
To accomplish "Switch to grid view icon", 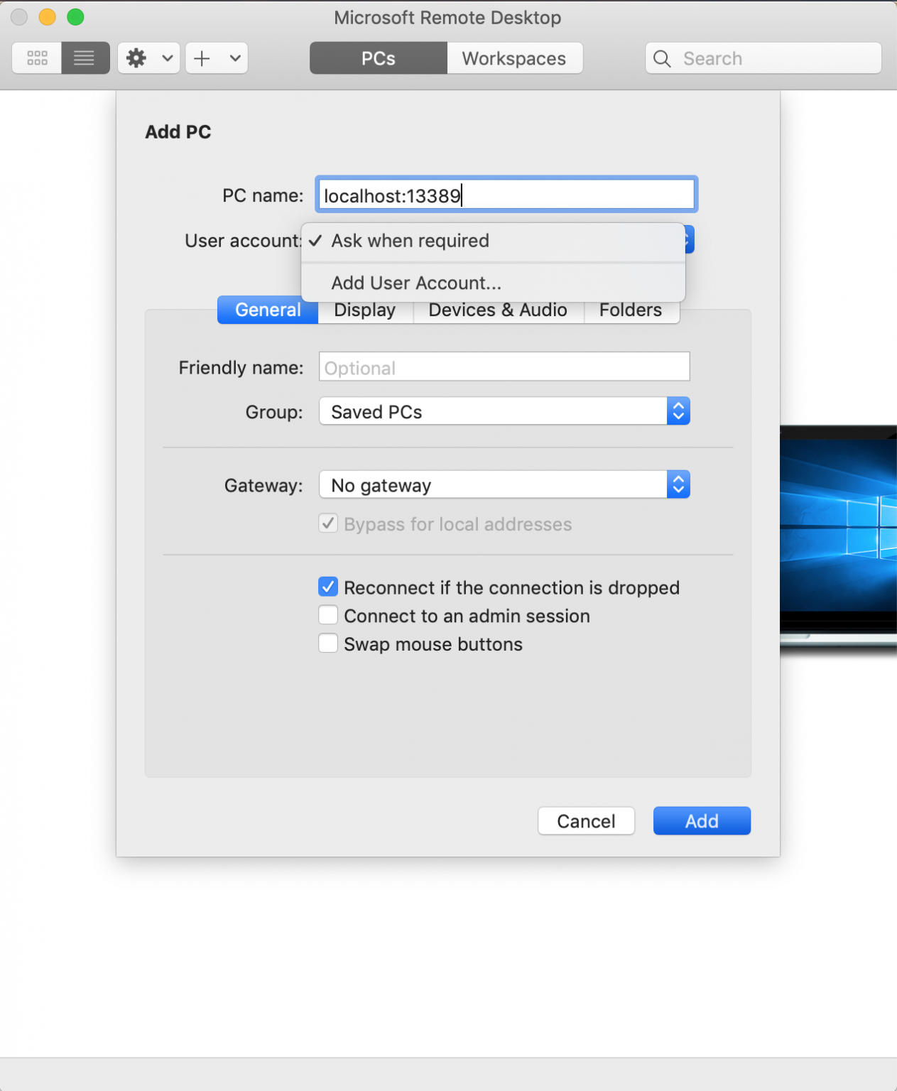I will (37, 58).
